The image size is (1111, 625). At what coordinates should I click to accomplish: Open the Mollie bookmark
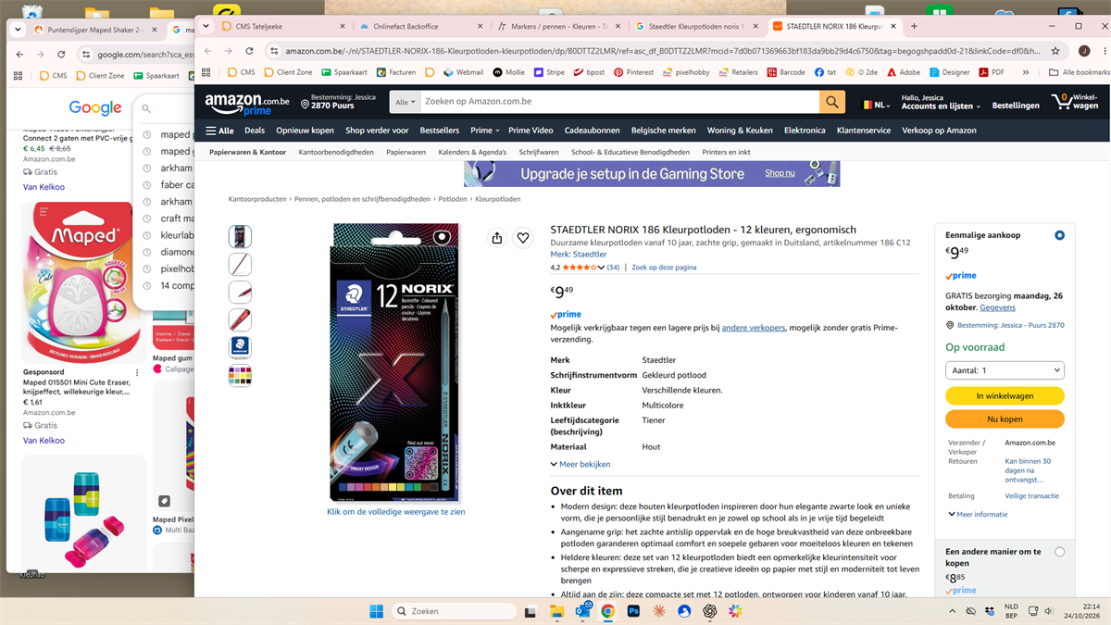click(x=508, y=72)
